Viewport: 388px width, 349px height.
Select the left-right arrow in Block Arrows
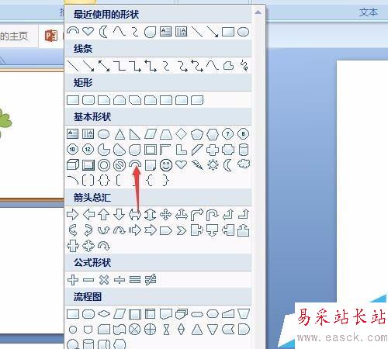[135, 215]
